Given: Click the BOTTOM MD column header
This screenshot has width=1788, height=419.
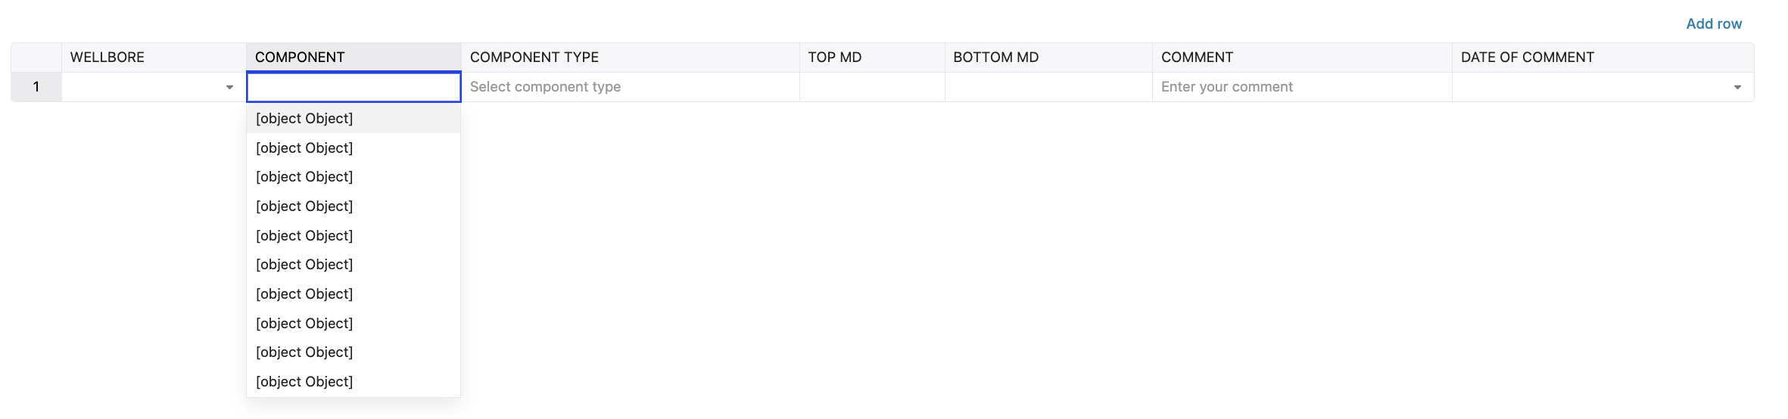Looking at the screenshot, I should pyautogui.click(x=995, y=57).
